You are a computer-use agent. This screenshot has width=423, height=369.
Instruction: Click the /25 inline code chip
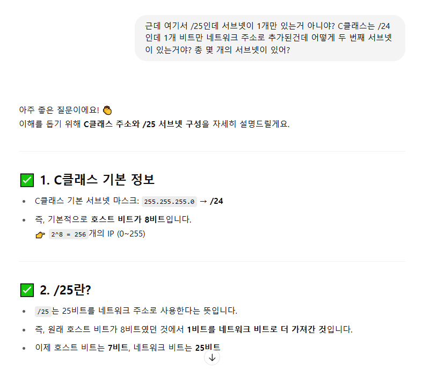point(43,312)
